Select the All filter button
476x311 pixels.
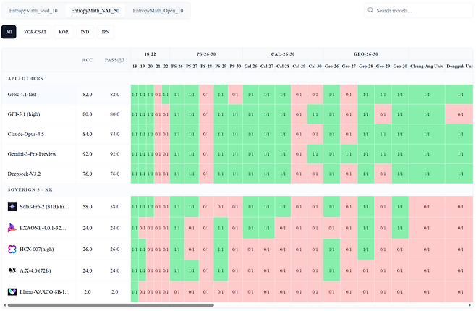pyautogui.click(x=9, y=32)
